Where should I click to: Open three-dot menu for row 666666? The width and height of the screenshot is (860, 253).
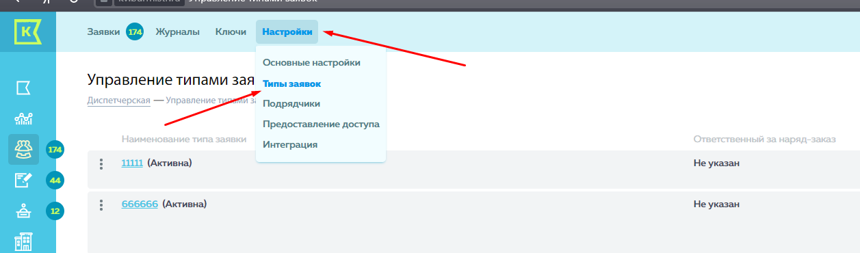coord(101,204)
